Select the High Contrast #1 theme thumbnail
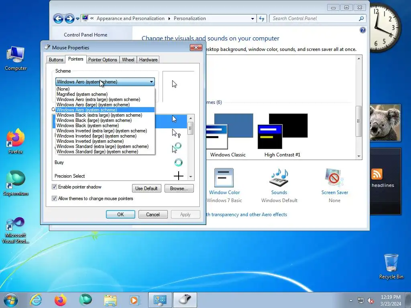 pyautogui.click(x=283, y=132)
